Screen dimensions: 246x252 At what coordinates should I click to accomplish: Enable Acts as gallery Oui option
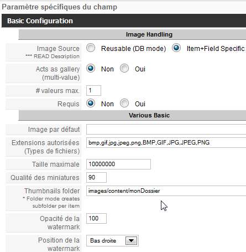click(x=124, y=69)
